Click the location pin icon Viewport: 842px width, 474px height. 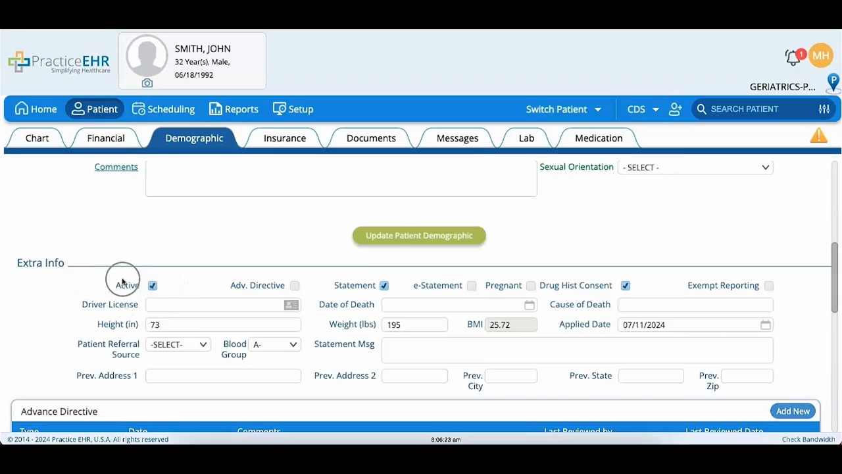coord(833,82)
